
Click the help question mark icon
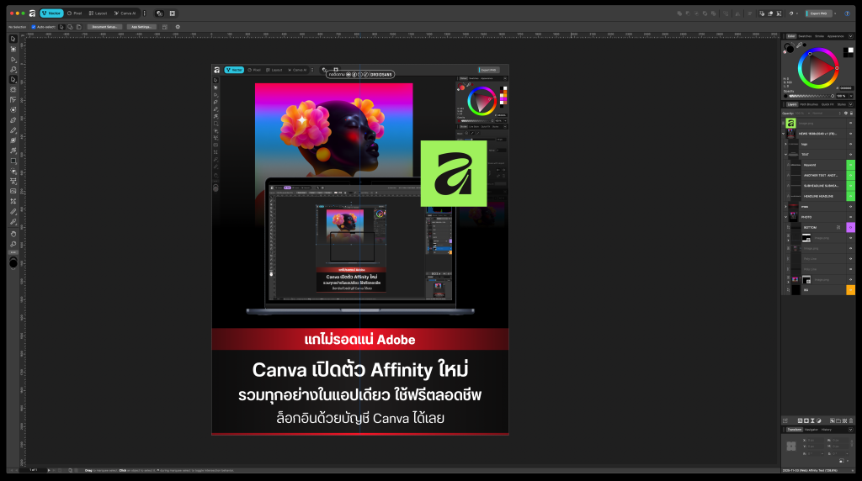(847, 13)
